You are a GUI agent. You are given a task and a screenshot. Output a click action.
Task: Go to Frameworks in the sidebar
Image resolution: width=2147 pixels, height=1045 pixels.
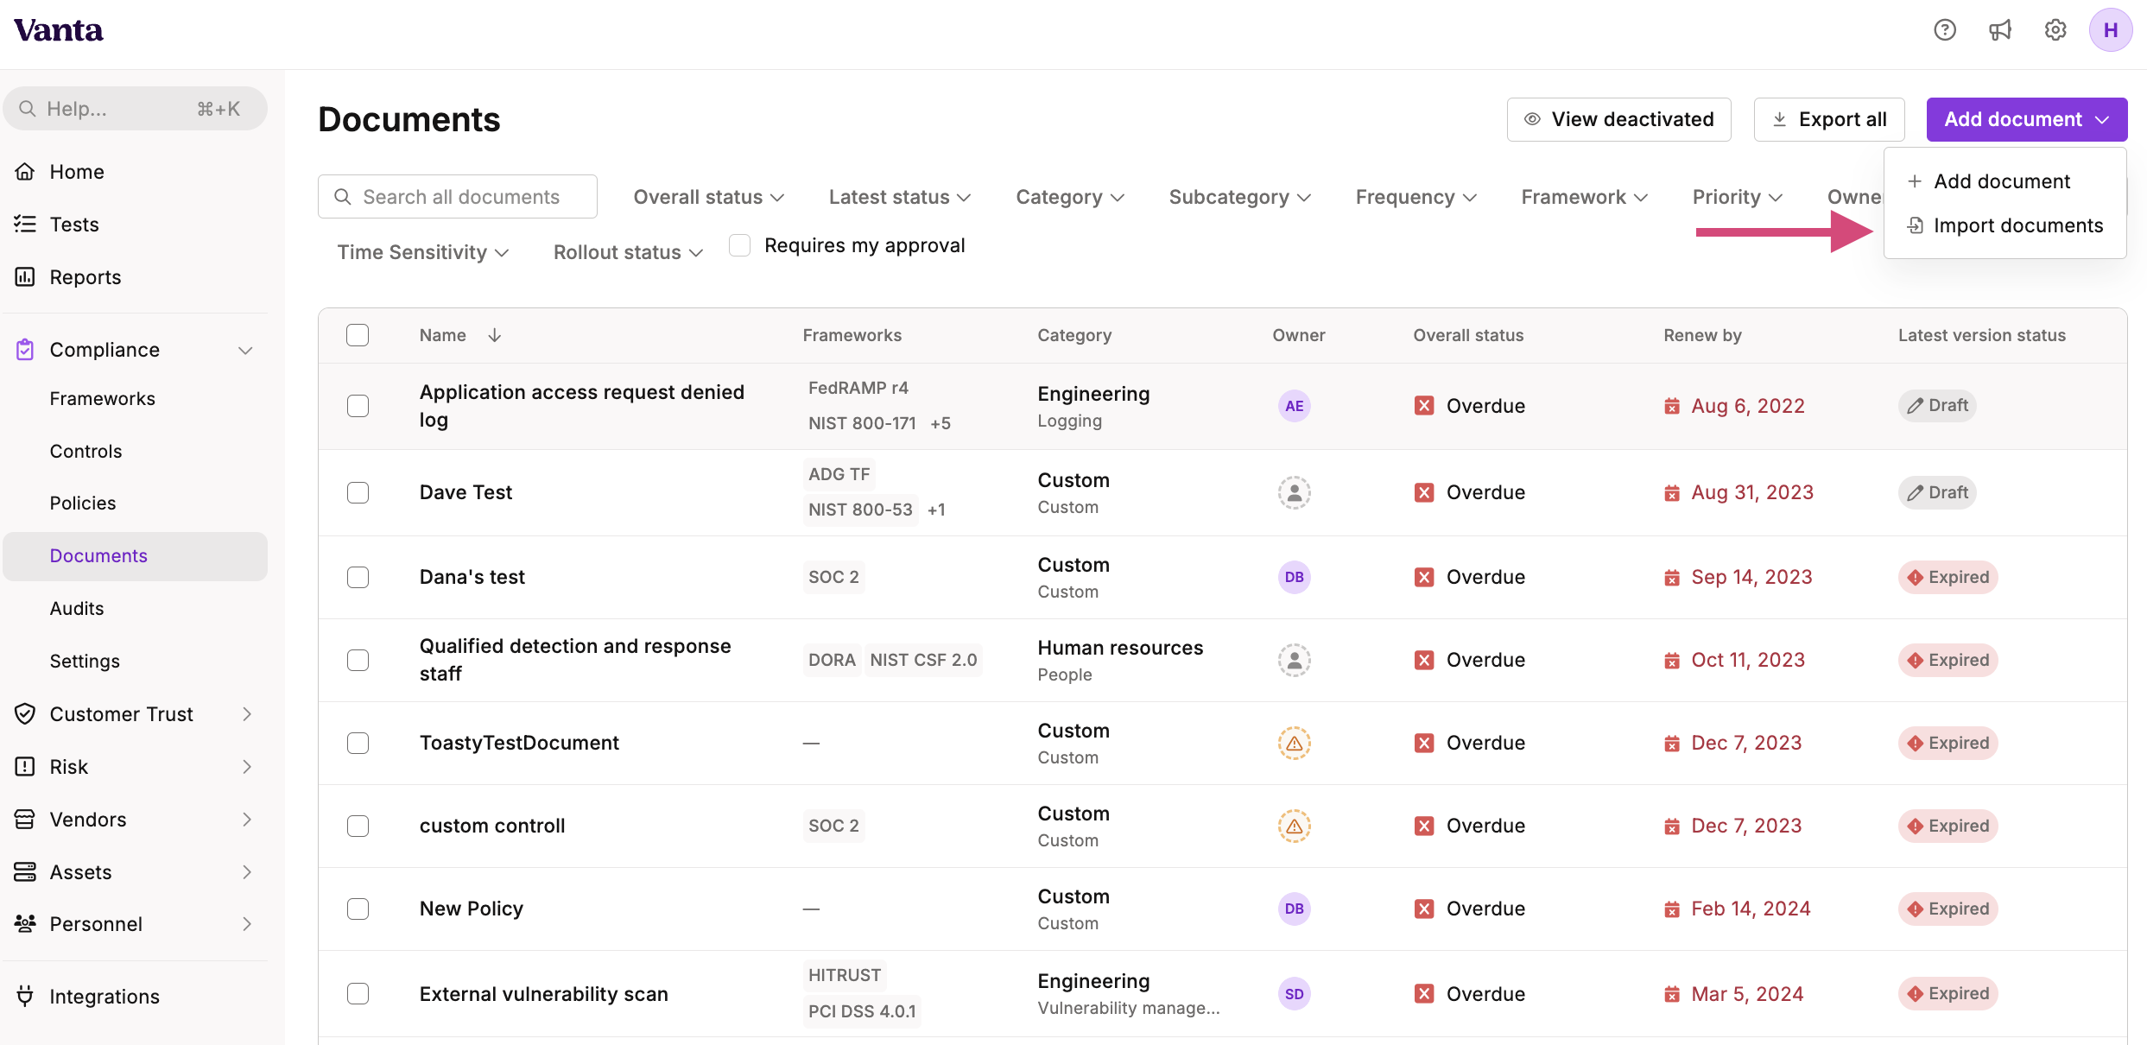(102, 399)
